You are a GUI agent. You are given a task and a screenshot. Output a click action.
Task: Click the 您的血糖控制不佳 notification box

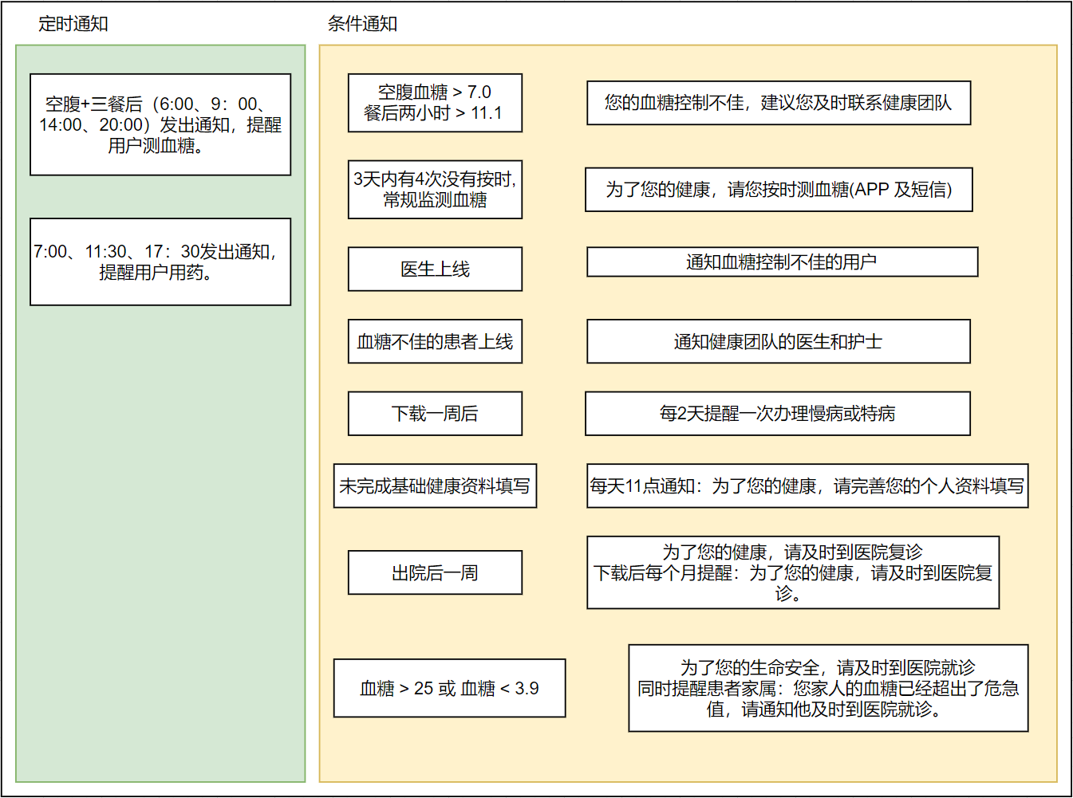(x=779, y=103)
